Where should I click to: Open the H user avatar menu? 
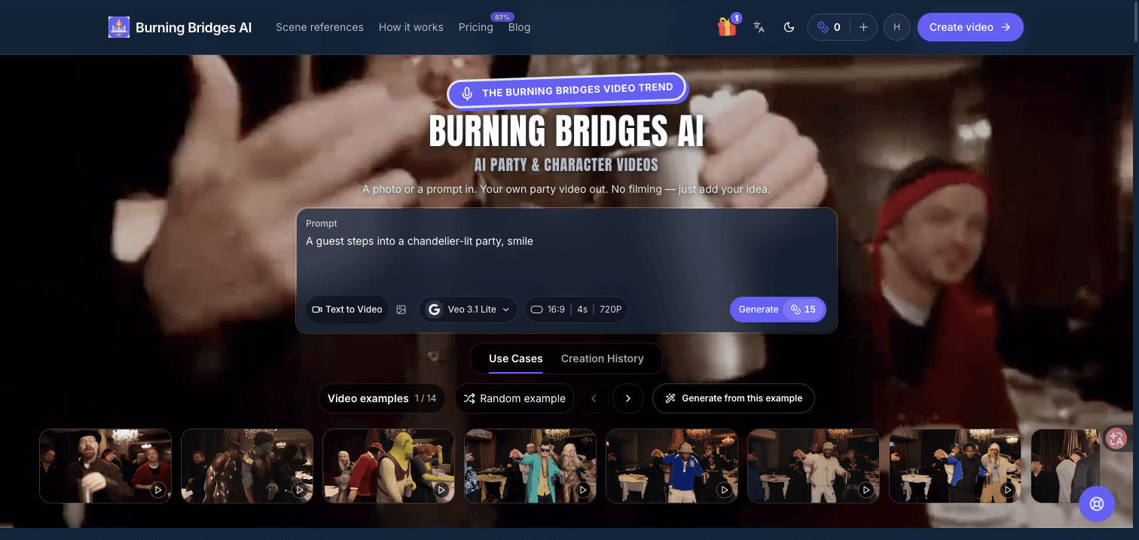(x=896, y=27)
